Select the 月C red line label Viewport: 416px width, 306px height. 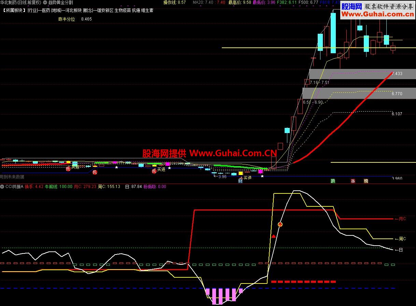(x=400, y=219)
